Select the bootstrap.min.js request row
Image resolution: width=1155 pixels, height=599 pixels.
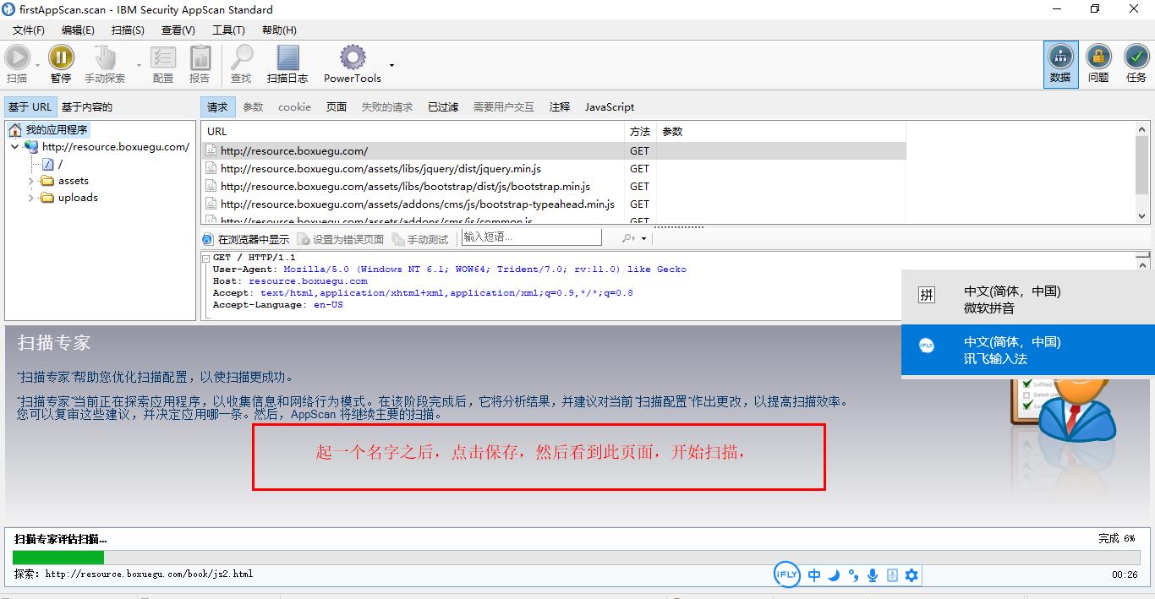553,187
